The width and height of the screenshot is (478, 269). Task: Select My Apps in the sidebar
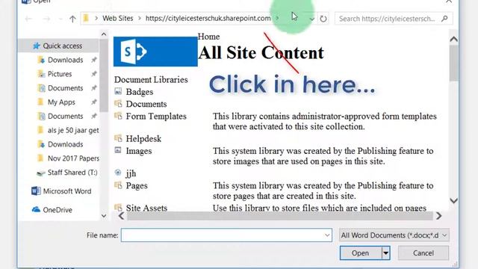coord(61,102)
